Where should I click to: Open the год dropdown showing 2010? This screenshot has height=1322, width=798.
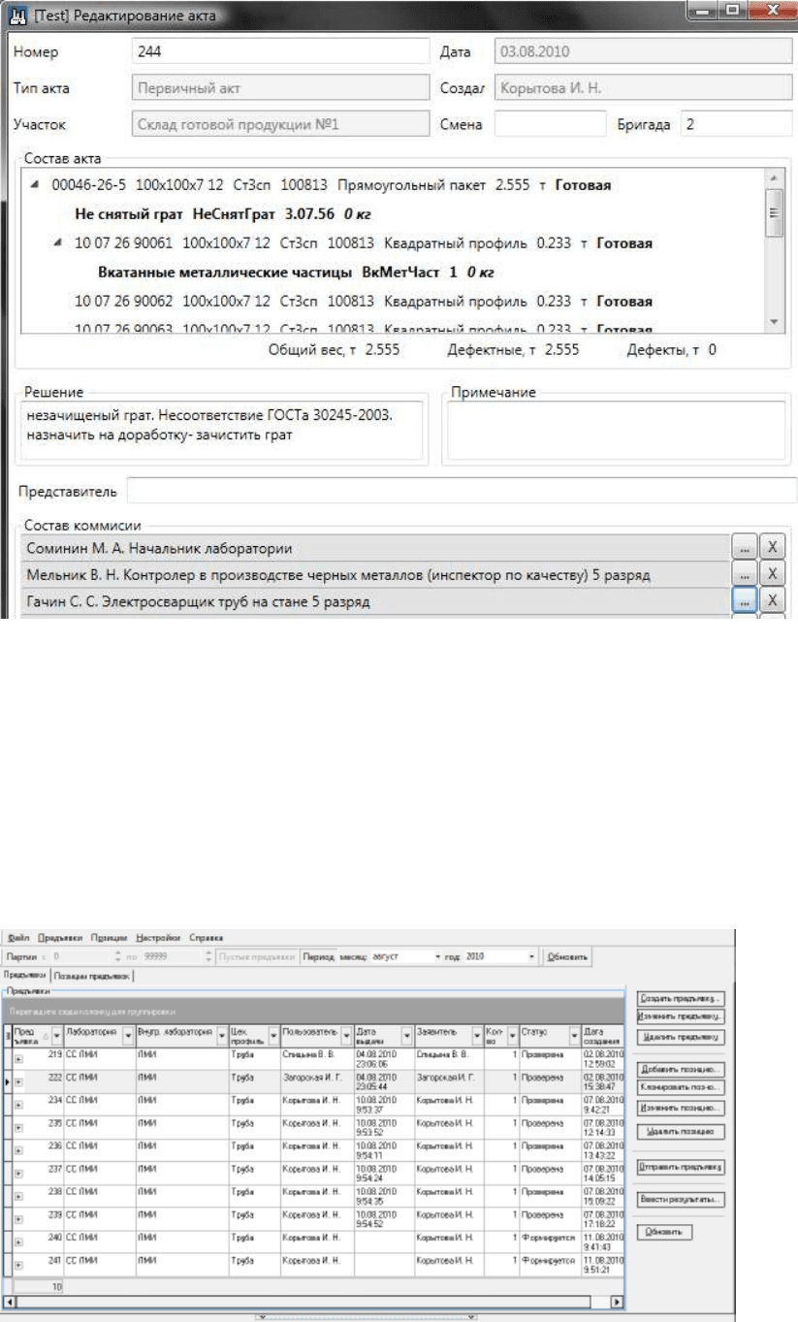[x=531, y=956]
